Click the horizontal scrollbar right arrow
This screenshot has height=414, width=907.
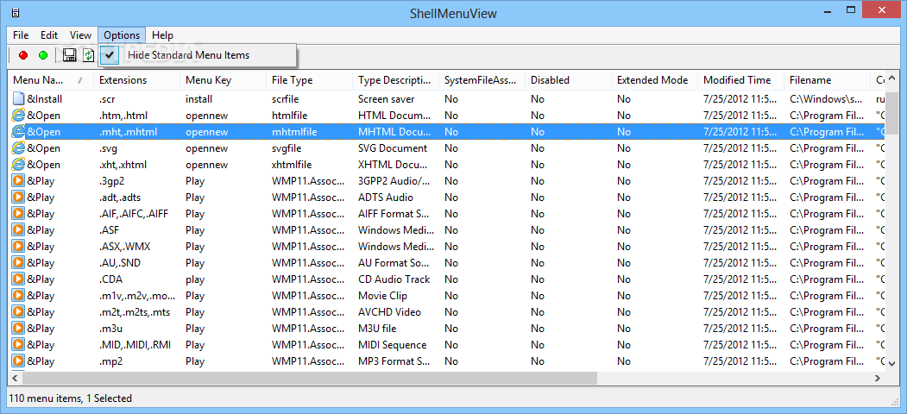(x=878, y=378)
